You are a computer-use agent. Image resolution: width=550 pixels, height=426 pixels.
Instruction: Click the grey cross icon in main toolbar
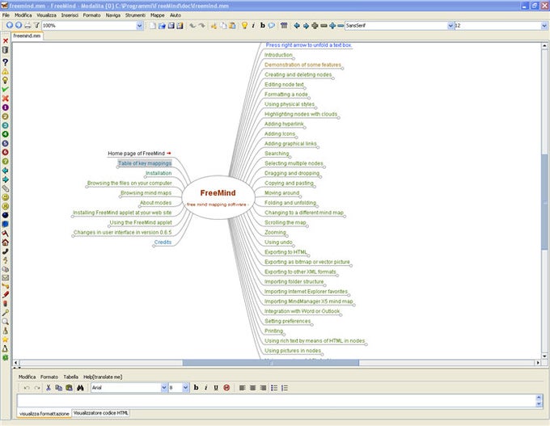[315, 26]
